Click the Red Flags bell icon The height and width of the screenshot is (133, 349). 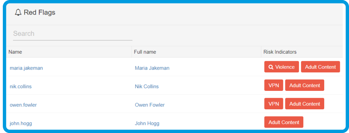pos(18,13)
